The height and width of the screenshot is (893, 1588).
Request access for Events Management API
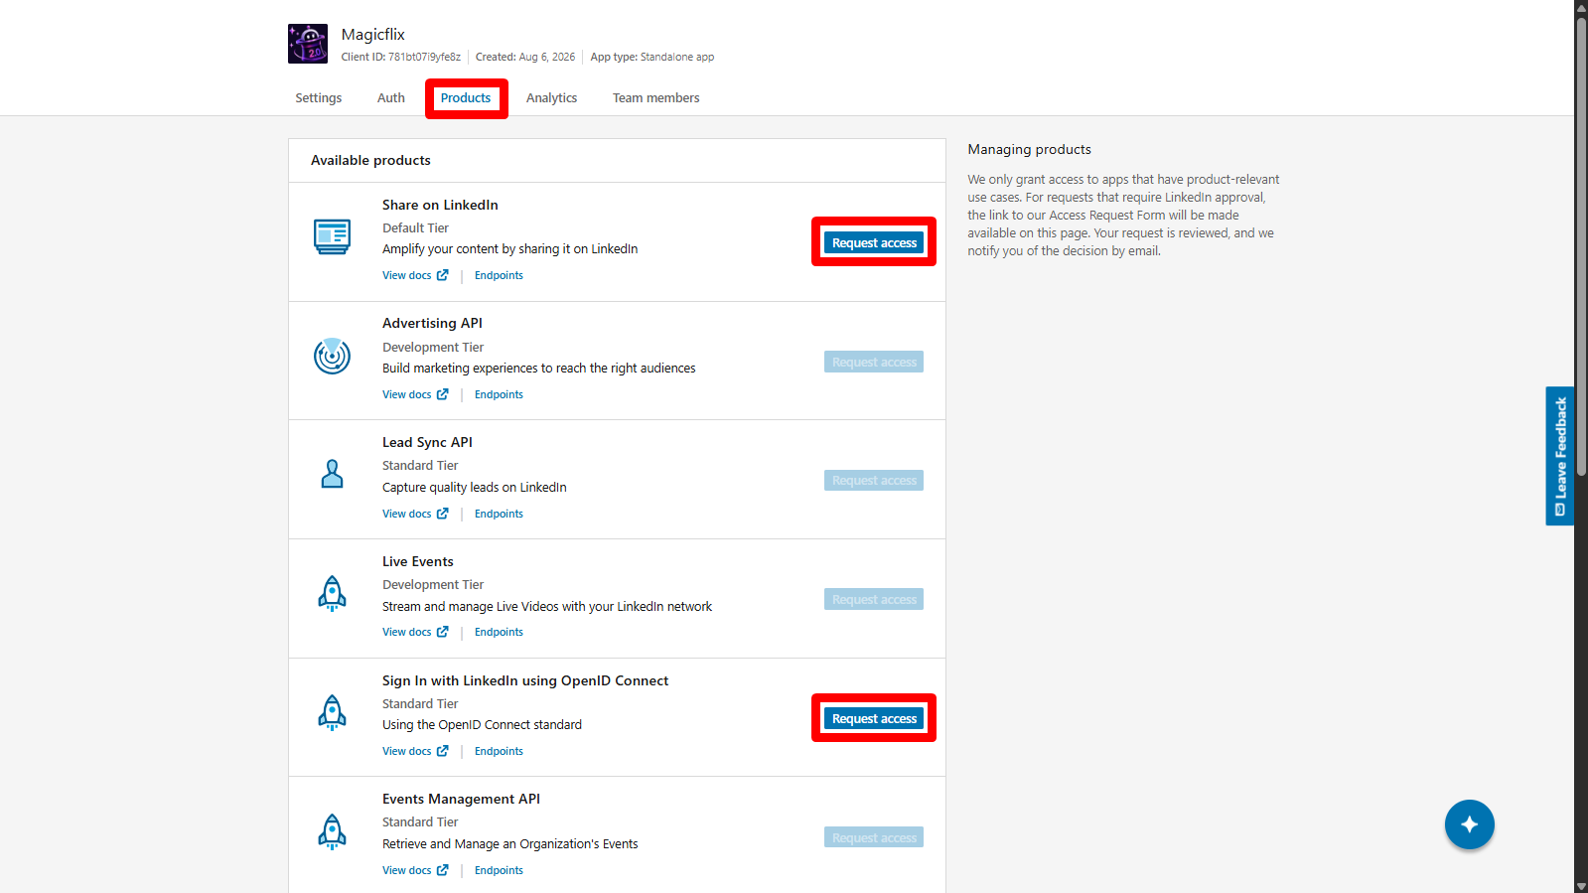click(x=874, y=837)
